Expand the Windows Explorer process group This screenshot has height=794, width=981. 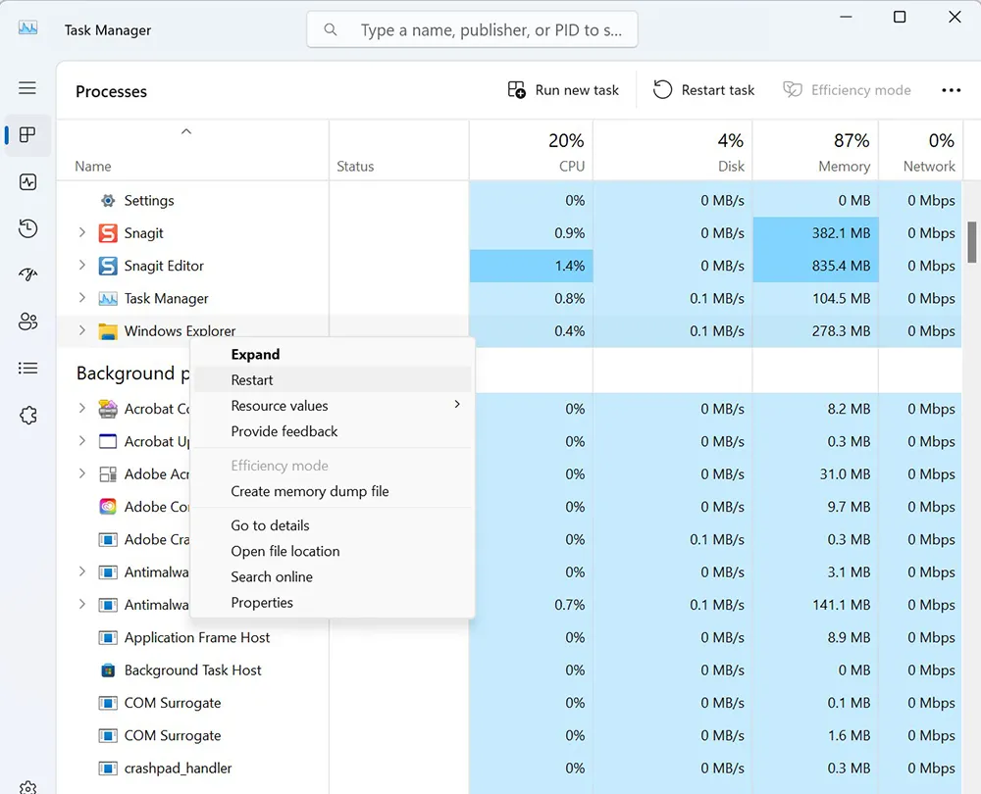point(80,331)
